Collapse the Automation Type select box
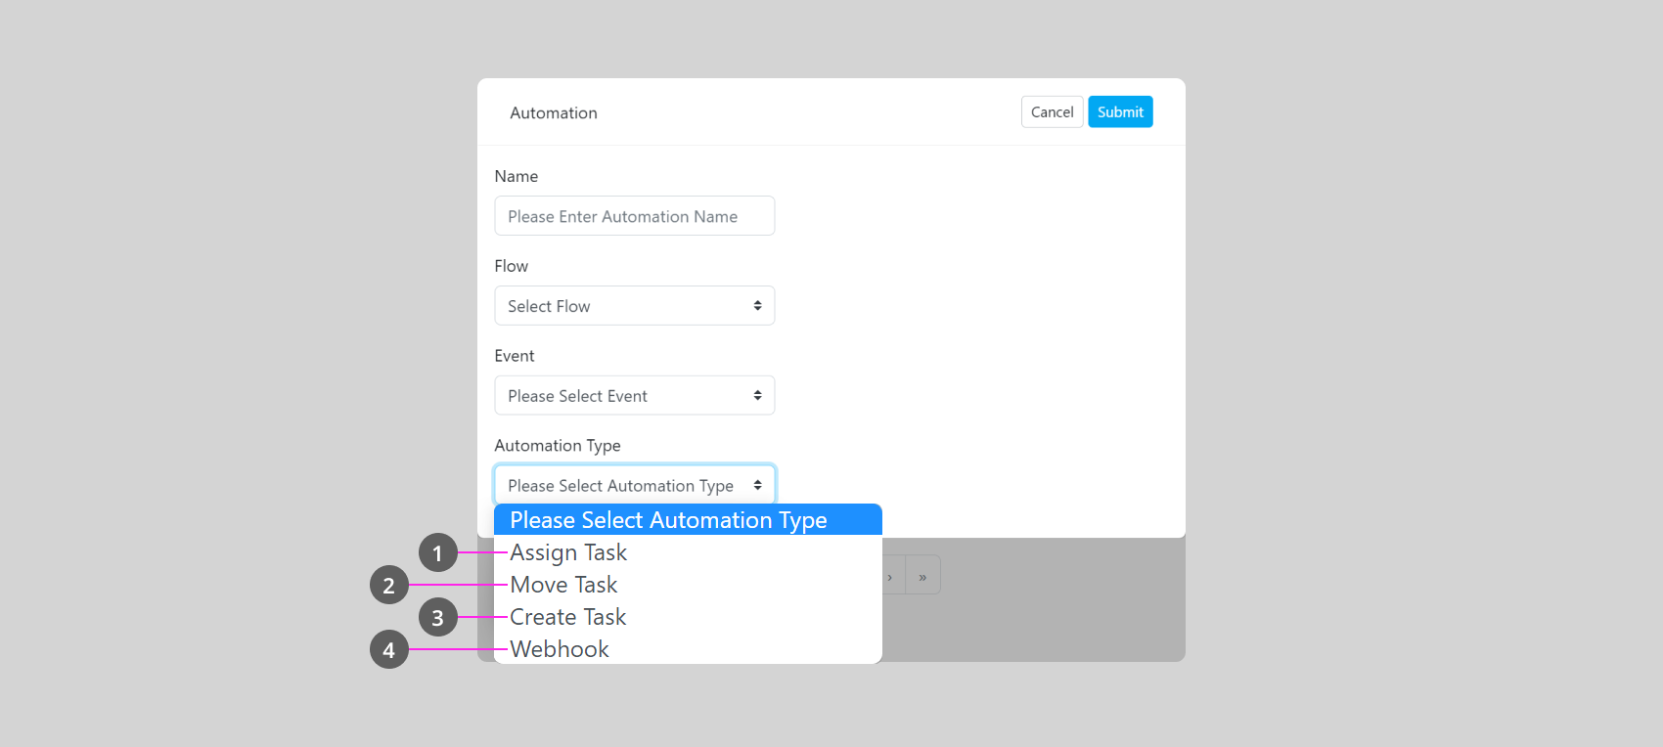Image resolution: width=1663 pixels, height=747 pixels. point(634,485)
